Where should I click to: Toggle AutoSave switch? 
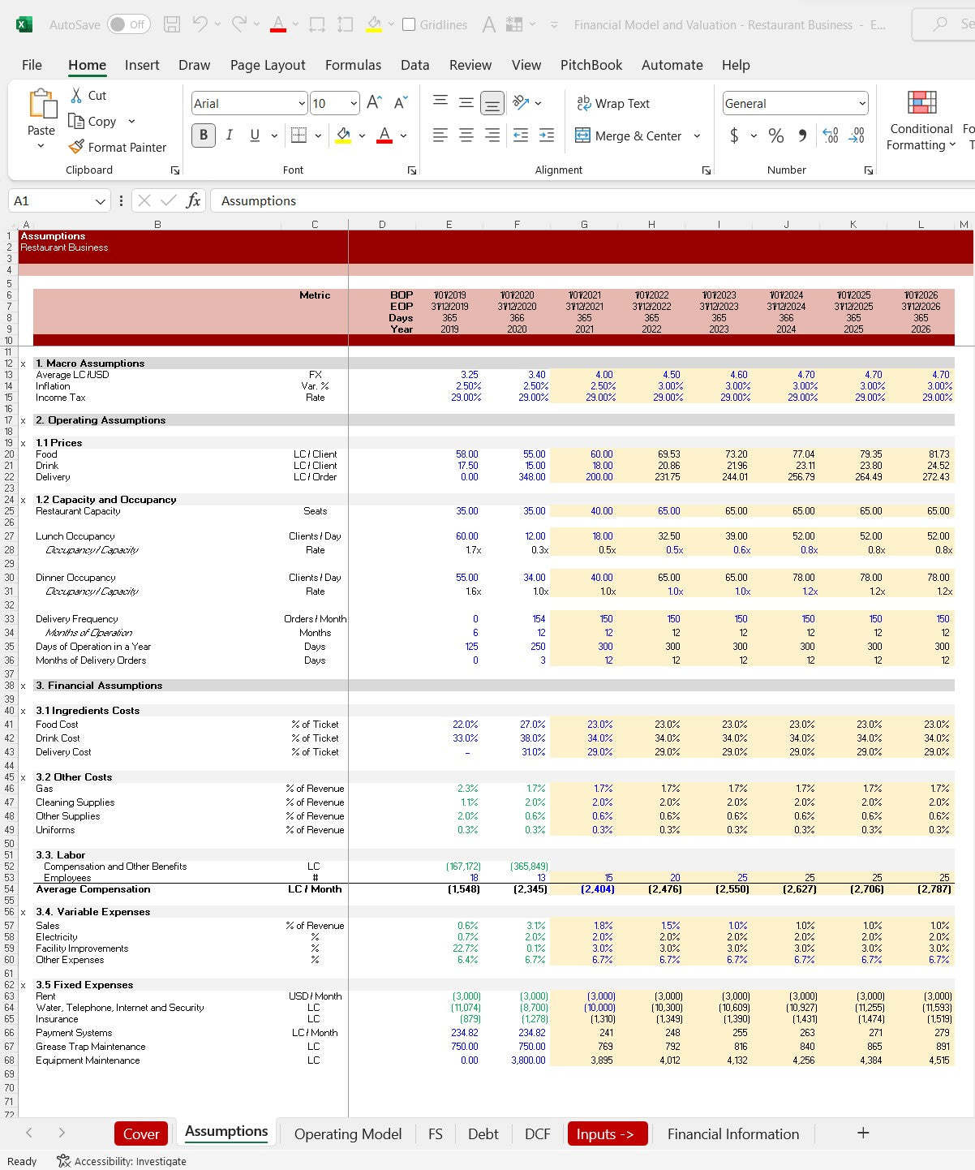click(x=128, y=24)
